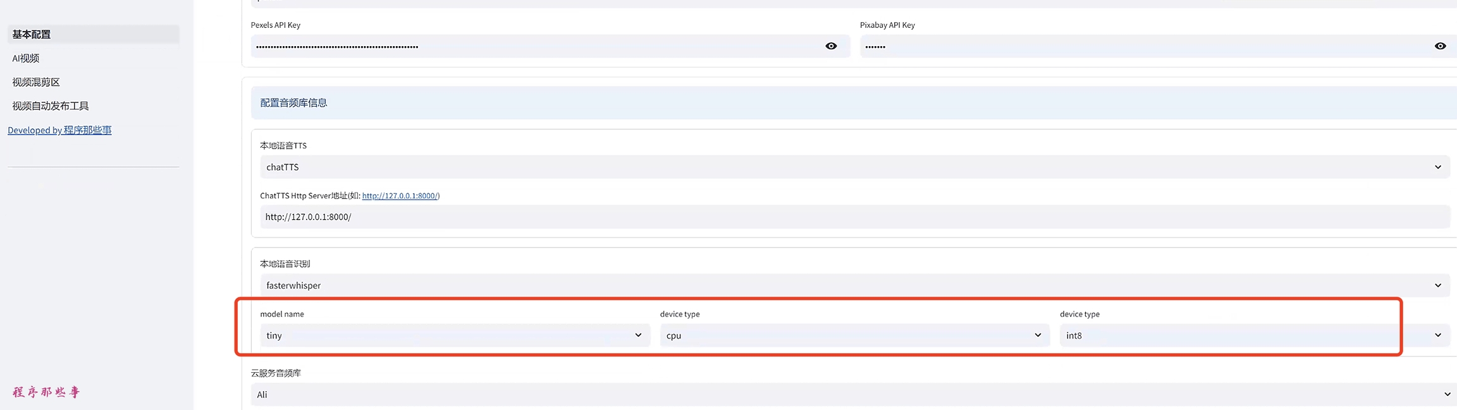Show the Pixabay API Key with eye icon
The height and width of the screenshot is (410, 1457).
coord(1440,46)
